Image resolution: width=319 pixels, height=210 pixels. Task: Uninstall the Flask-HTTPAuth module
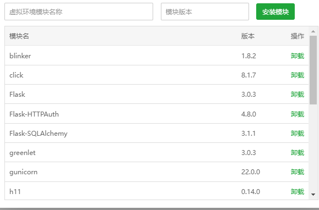297,114
